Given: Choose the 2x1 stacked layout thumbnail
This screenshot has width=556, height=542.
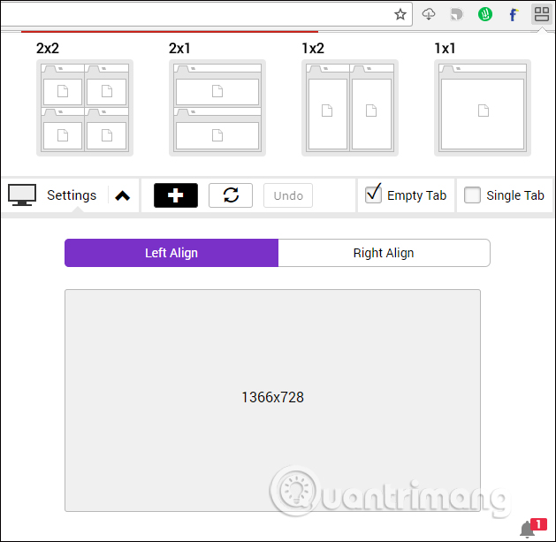Looking at the screenshot, I should (217, 108).
